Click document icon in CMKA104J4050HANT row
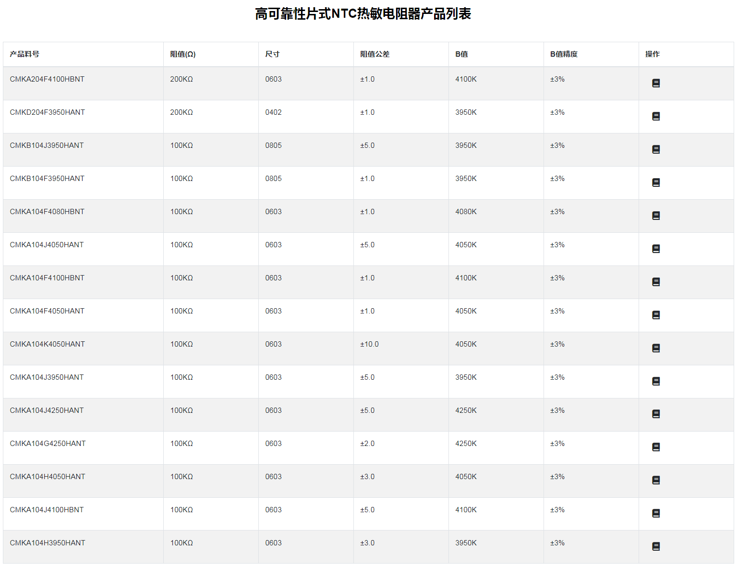Screen dimensions: 738x566 click(x=656, y=249)
